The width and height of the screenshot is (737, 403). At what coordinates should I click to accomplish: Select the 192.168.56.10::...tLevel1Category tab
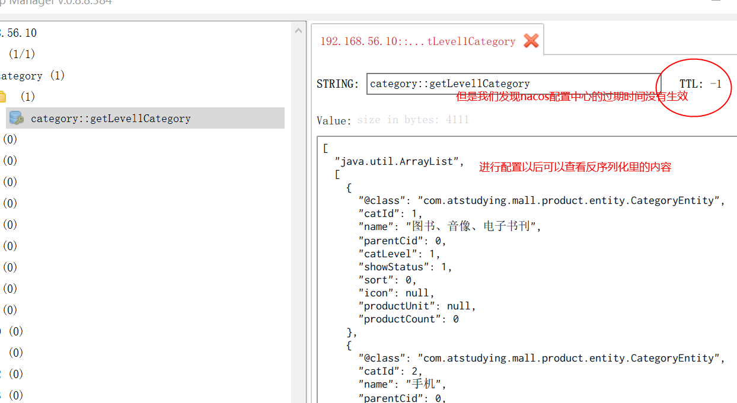coord(417,41)
